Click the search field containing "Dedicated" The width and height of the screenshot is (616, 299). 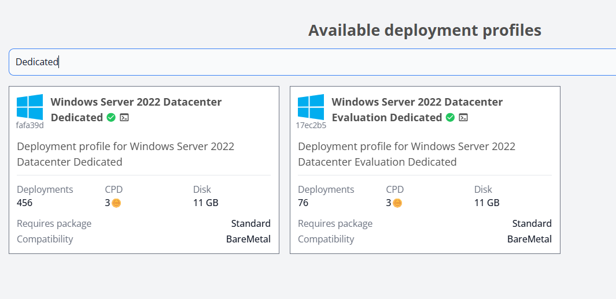[x=312, y=62]
